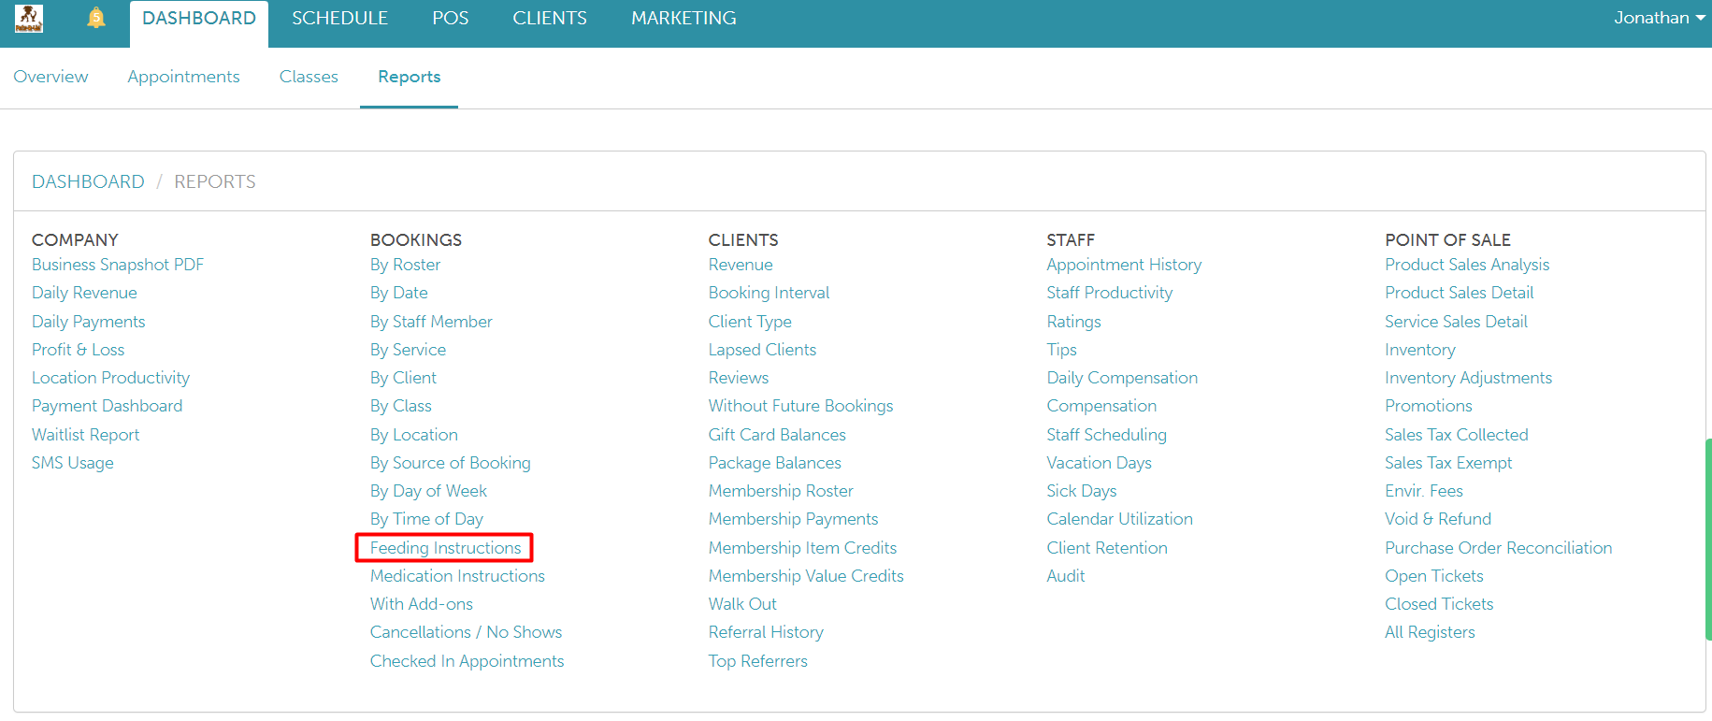Click the DASHBOARD breadcrumb link
The width and height of the screenshot is (1712, 721).
tap(88, 181)
